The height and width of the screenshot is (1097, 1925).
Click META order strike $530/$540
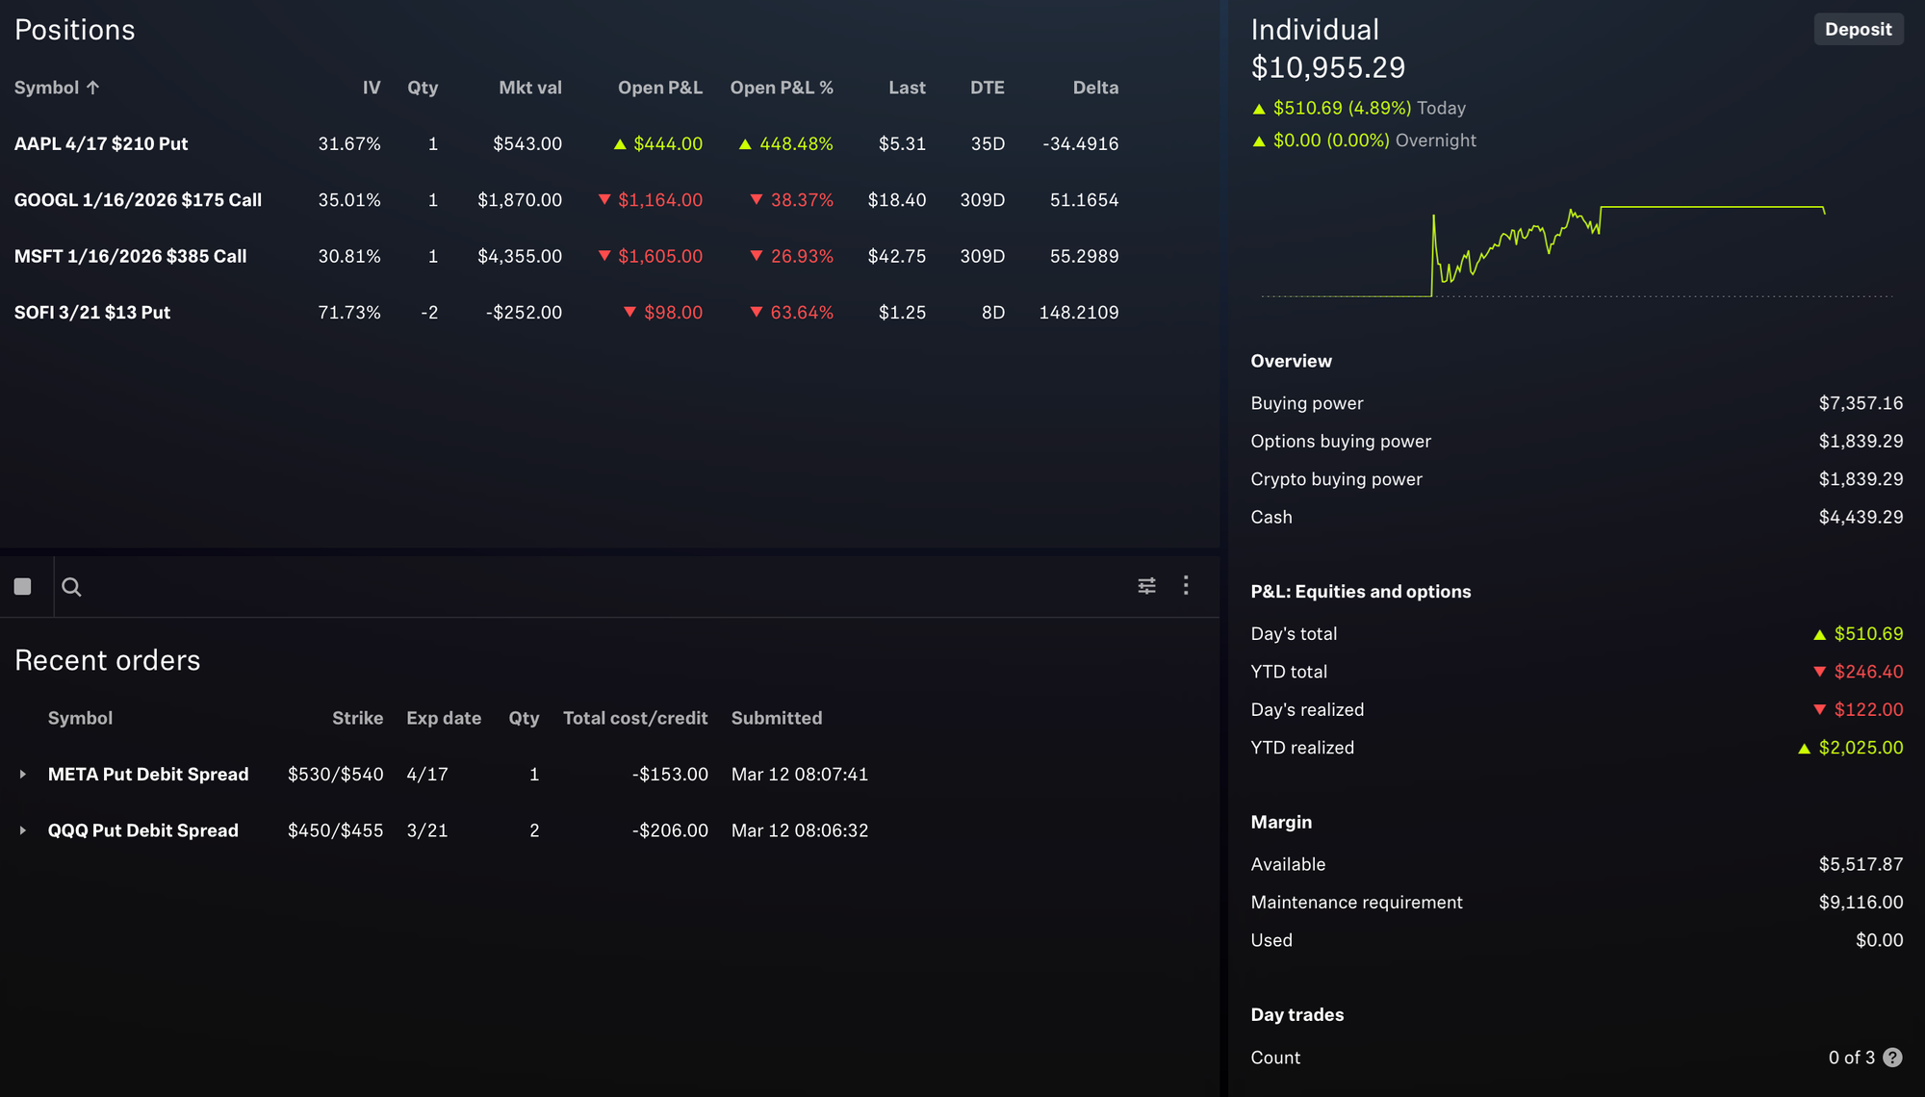click(x=335, y=775)
